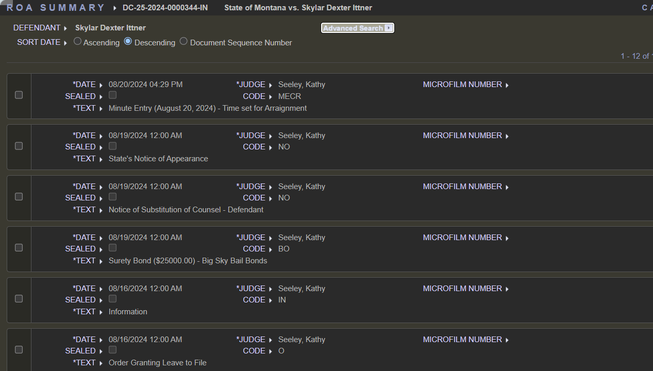
Task: Click defendant name Skylar Dexter Ittner
Action: click(110, 28)
